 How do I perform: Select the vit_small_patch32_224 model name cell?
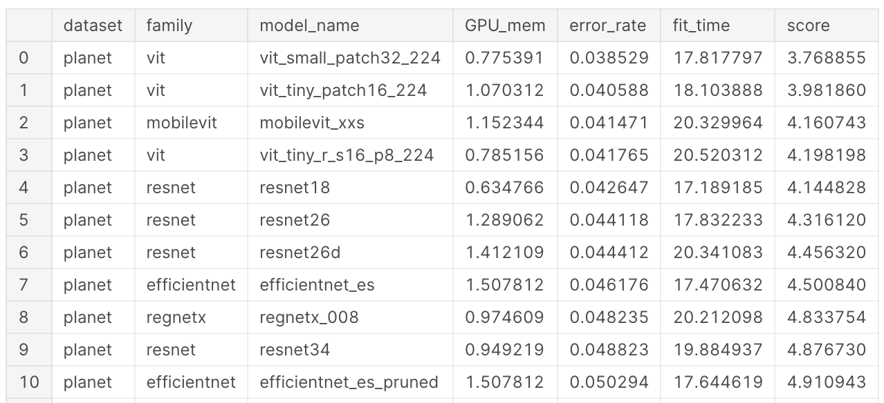tap(350, 58)
